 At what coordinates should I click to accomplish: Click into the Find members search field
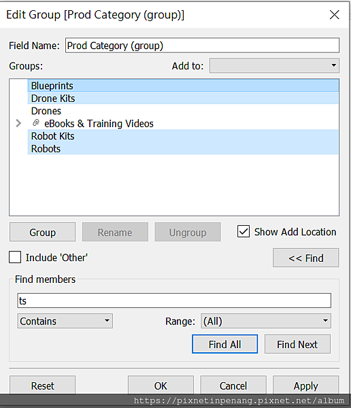[174, 301]
